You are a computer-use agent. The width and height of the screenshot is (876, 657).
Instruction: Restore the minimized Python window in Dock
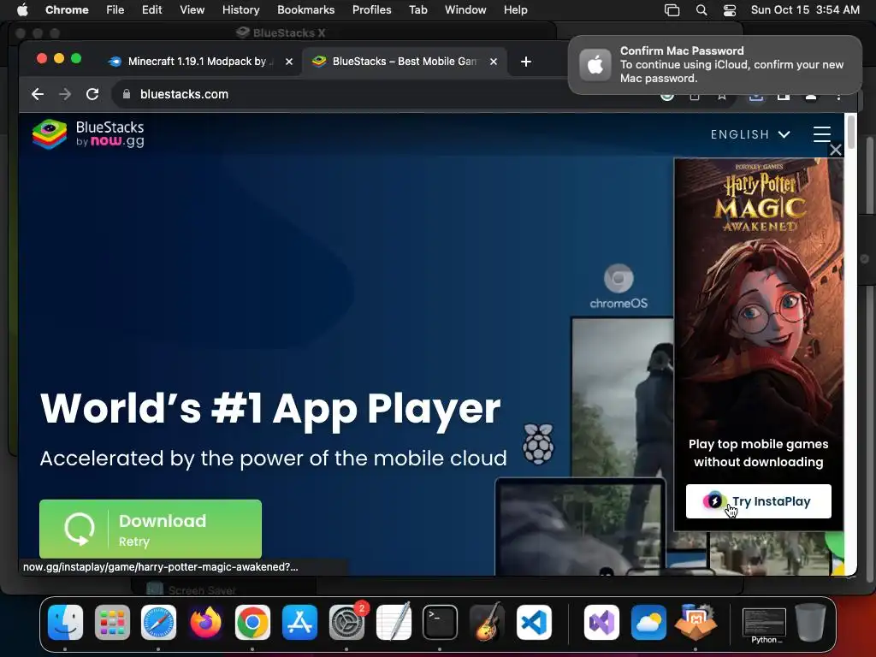[764, 624]
